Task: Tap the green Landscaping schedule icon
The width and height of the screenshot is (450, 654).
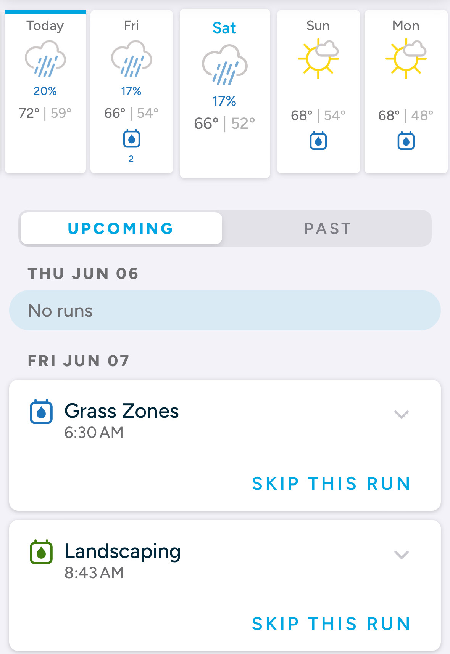Action: point(41,552)
